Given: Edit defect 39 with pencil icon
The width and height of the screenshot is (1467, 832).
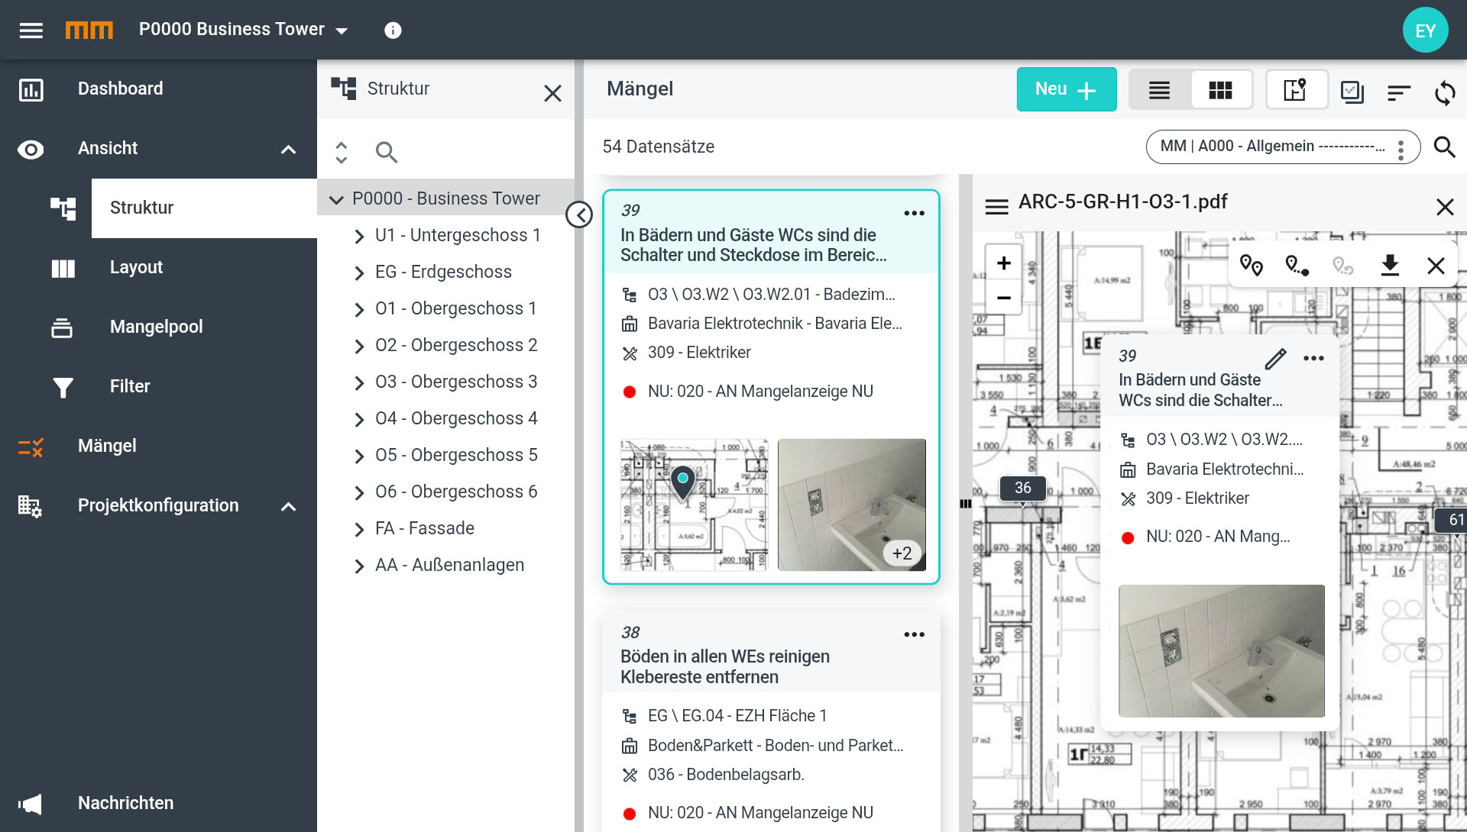Looking at the screenshot, I should pyautogui.click(x=1275, y=358).
